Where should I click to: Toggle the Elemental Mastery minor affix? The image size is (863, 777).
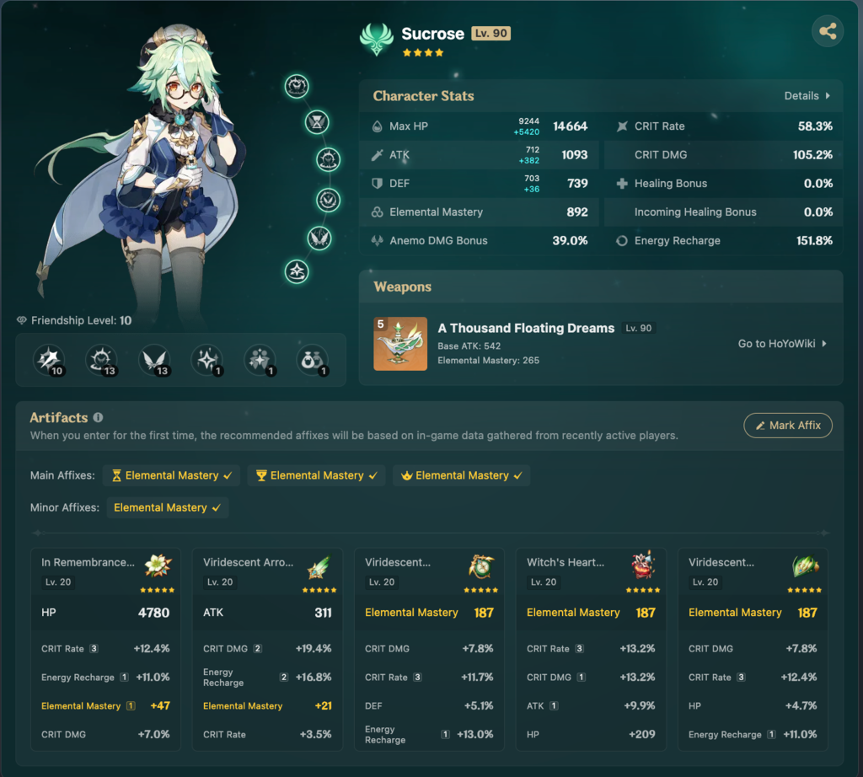click(168, 507)
